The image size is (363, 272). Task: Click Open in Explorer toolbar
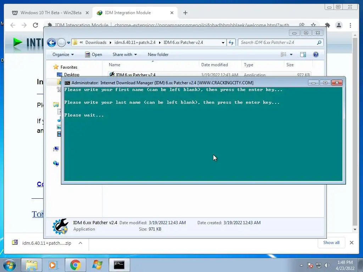click(94, 55)
